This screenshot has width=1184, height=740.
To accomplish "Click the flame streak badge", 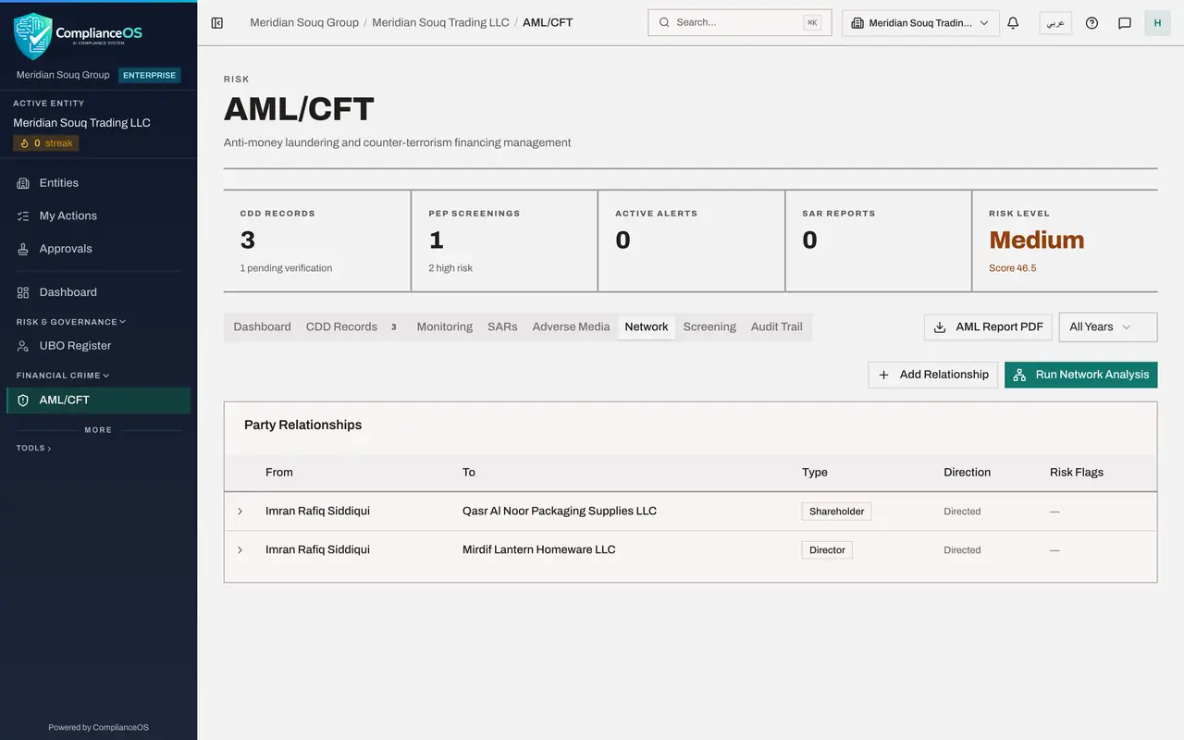I will pyautogui.click(x=46, y=143).
